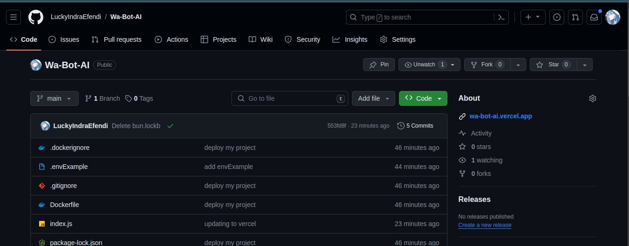
Task: Click the .gitignore git file icon
Action: [x=42, y=186]
